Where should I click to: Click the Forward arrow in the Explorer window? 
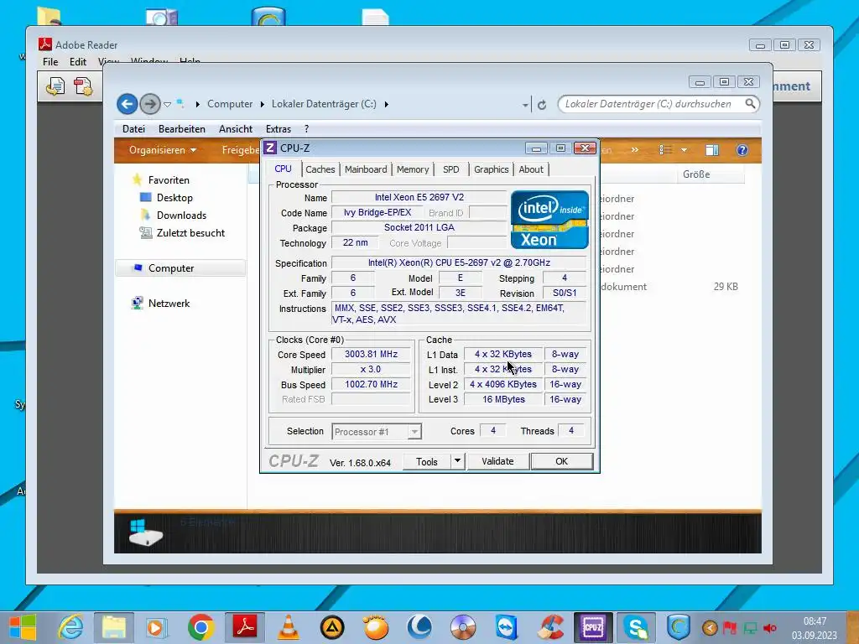(149, 103)
